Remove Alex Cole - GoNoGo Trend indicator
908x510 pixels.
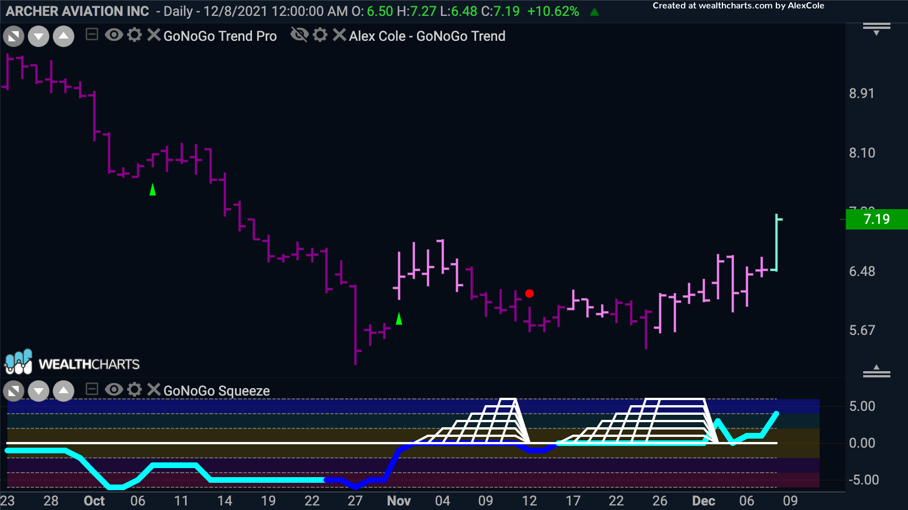pos(339,35)
